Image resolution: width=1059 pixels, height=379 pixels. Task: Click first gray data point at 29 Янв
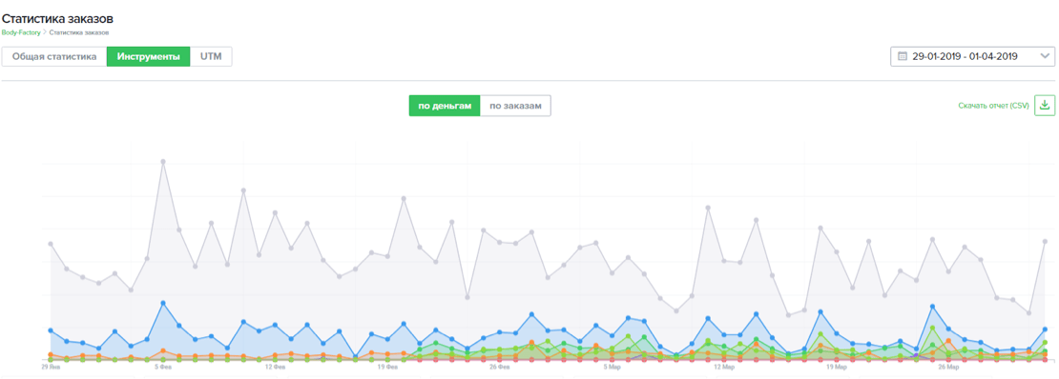[51, 244]
